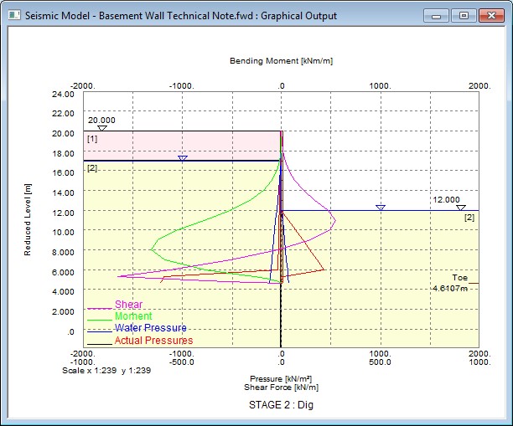Click the 8.000 reduced level tick label
This screenshot has height=426, width=513.
(63, 252)
